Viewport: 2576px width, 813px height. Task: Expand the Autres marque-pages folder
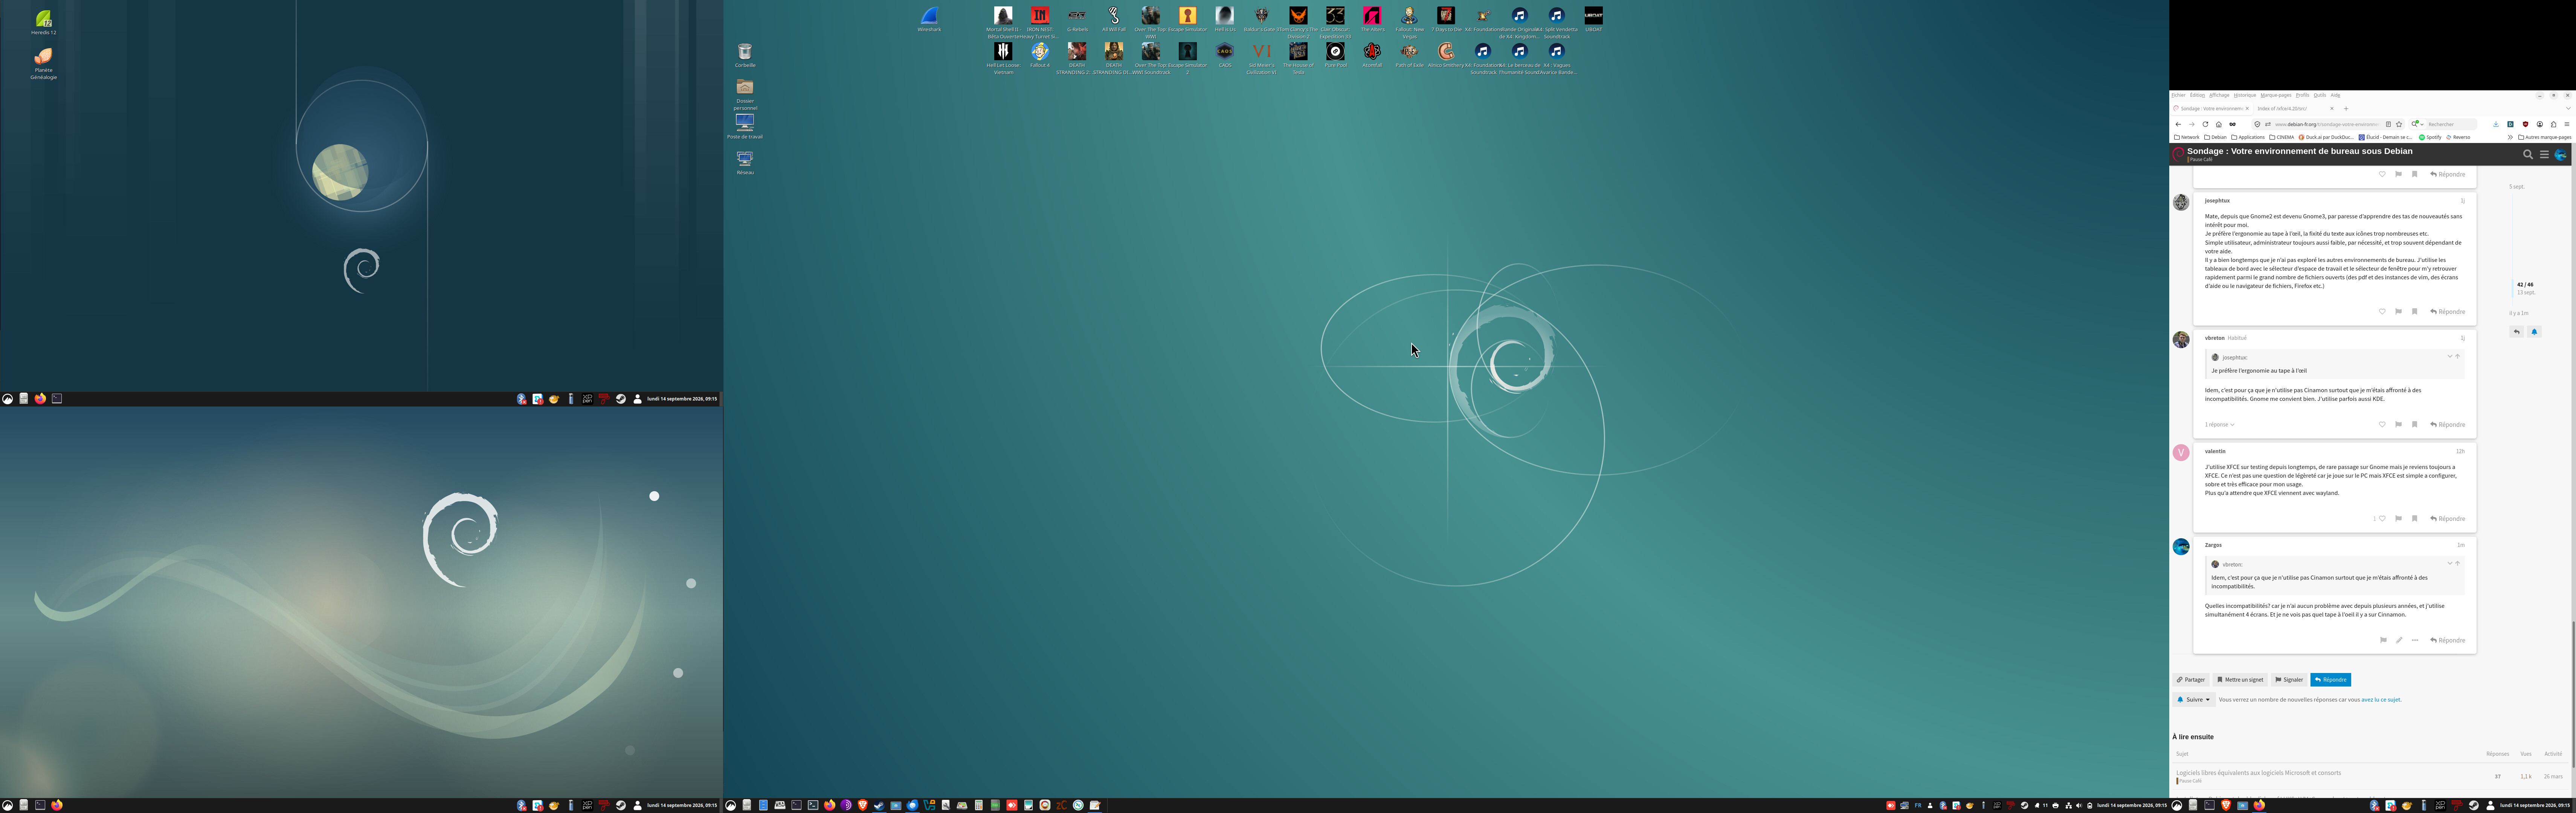pyautogui.click(x=2544, y=137)
